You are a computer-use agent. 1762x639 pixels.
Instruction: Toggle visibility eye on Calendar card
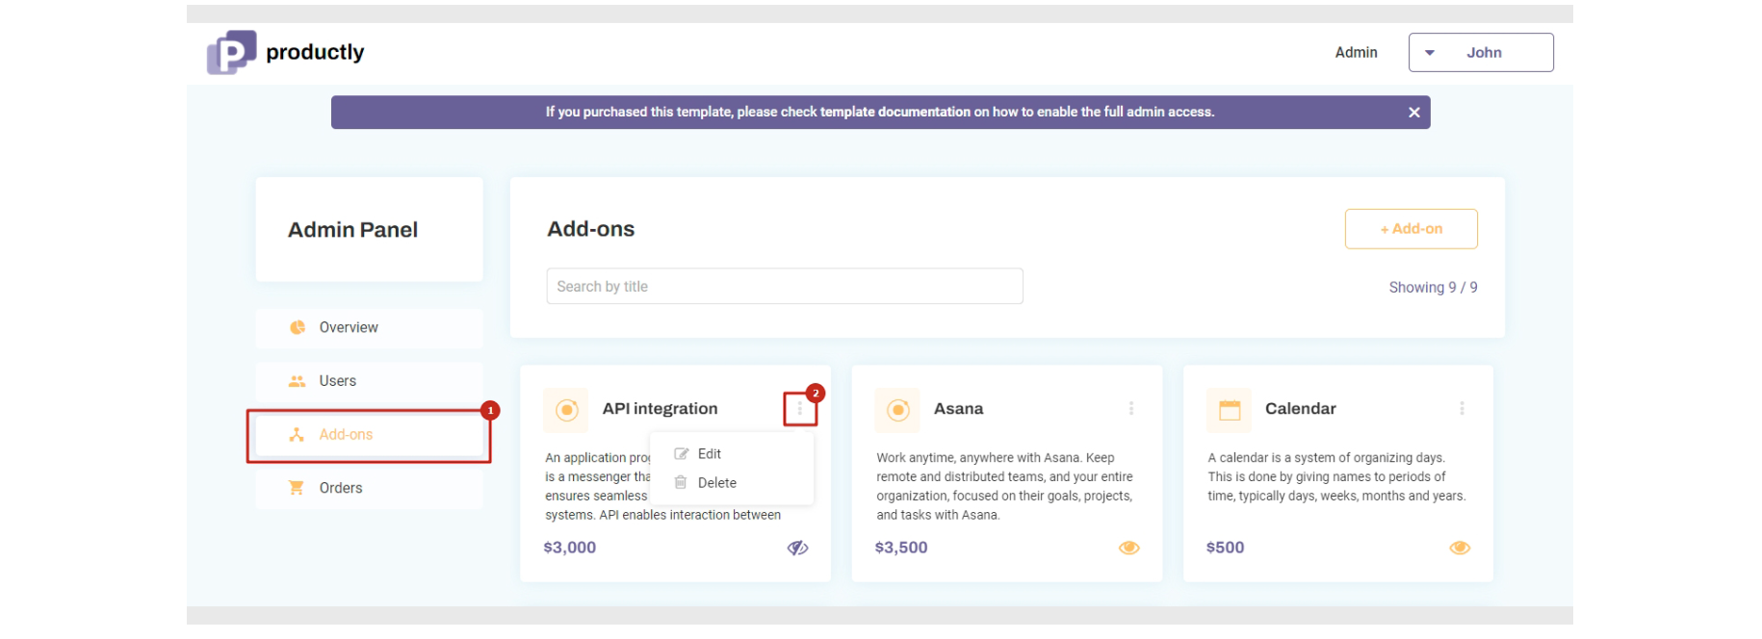pos(1460,548)
